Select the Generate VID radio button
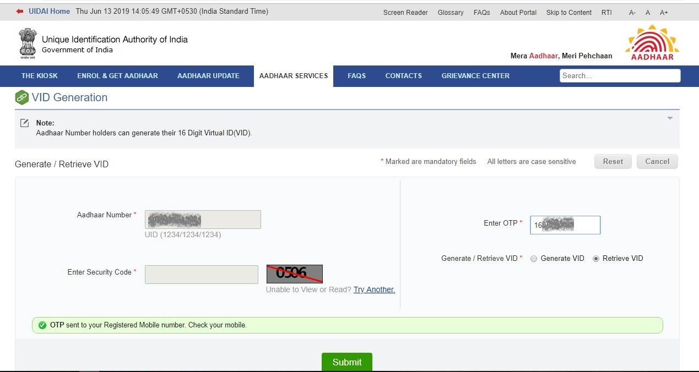Image resolution: width=699 pixels, height=372 pixels. coord(534,259)
